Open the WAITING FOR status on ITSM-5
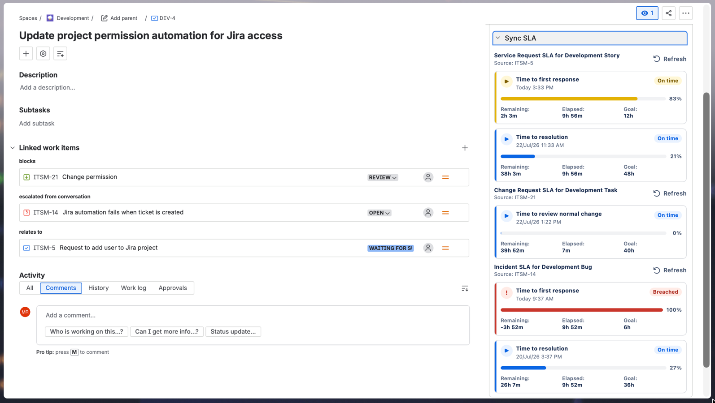Image resolution: width=715 pixels, height=403 pixels. point(391,248)
